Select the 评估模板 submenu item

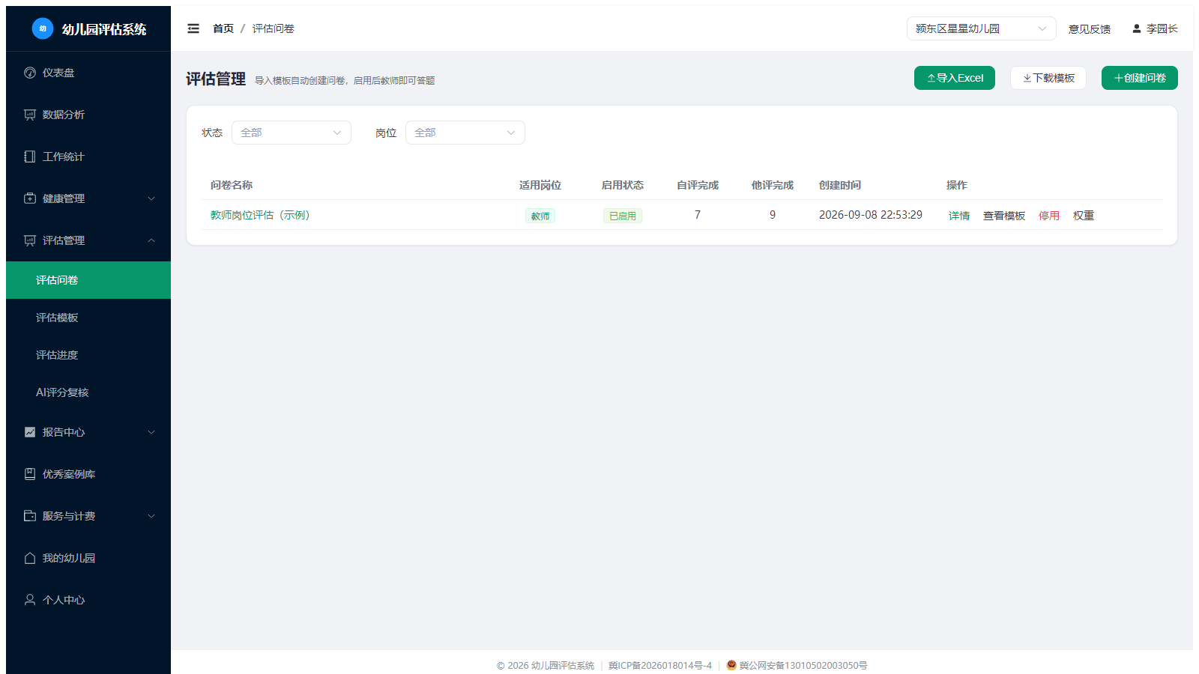pos(88,318)
